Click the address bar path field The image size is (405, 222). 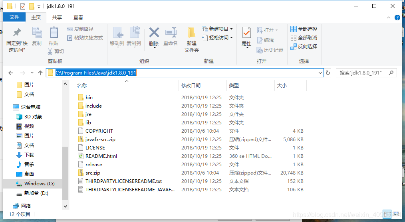tap(185, 73)
